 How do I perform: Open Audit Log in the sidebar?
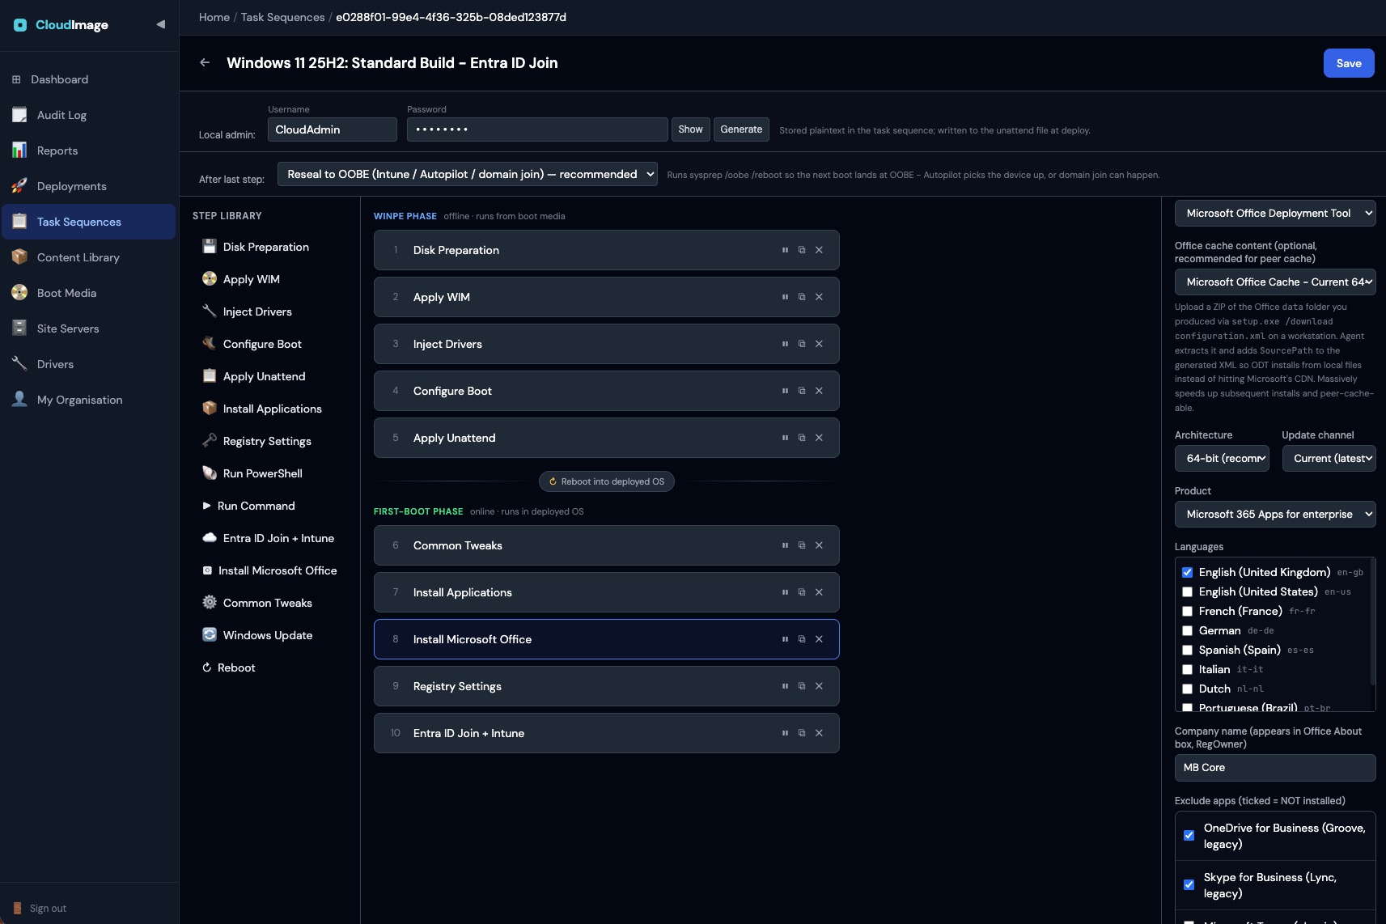[88, 115]
